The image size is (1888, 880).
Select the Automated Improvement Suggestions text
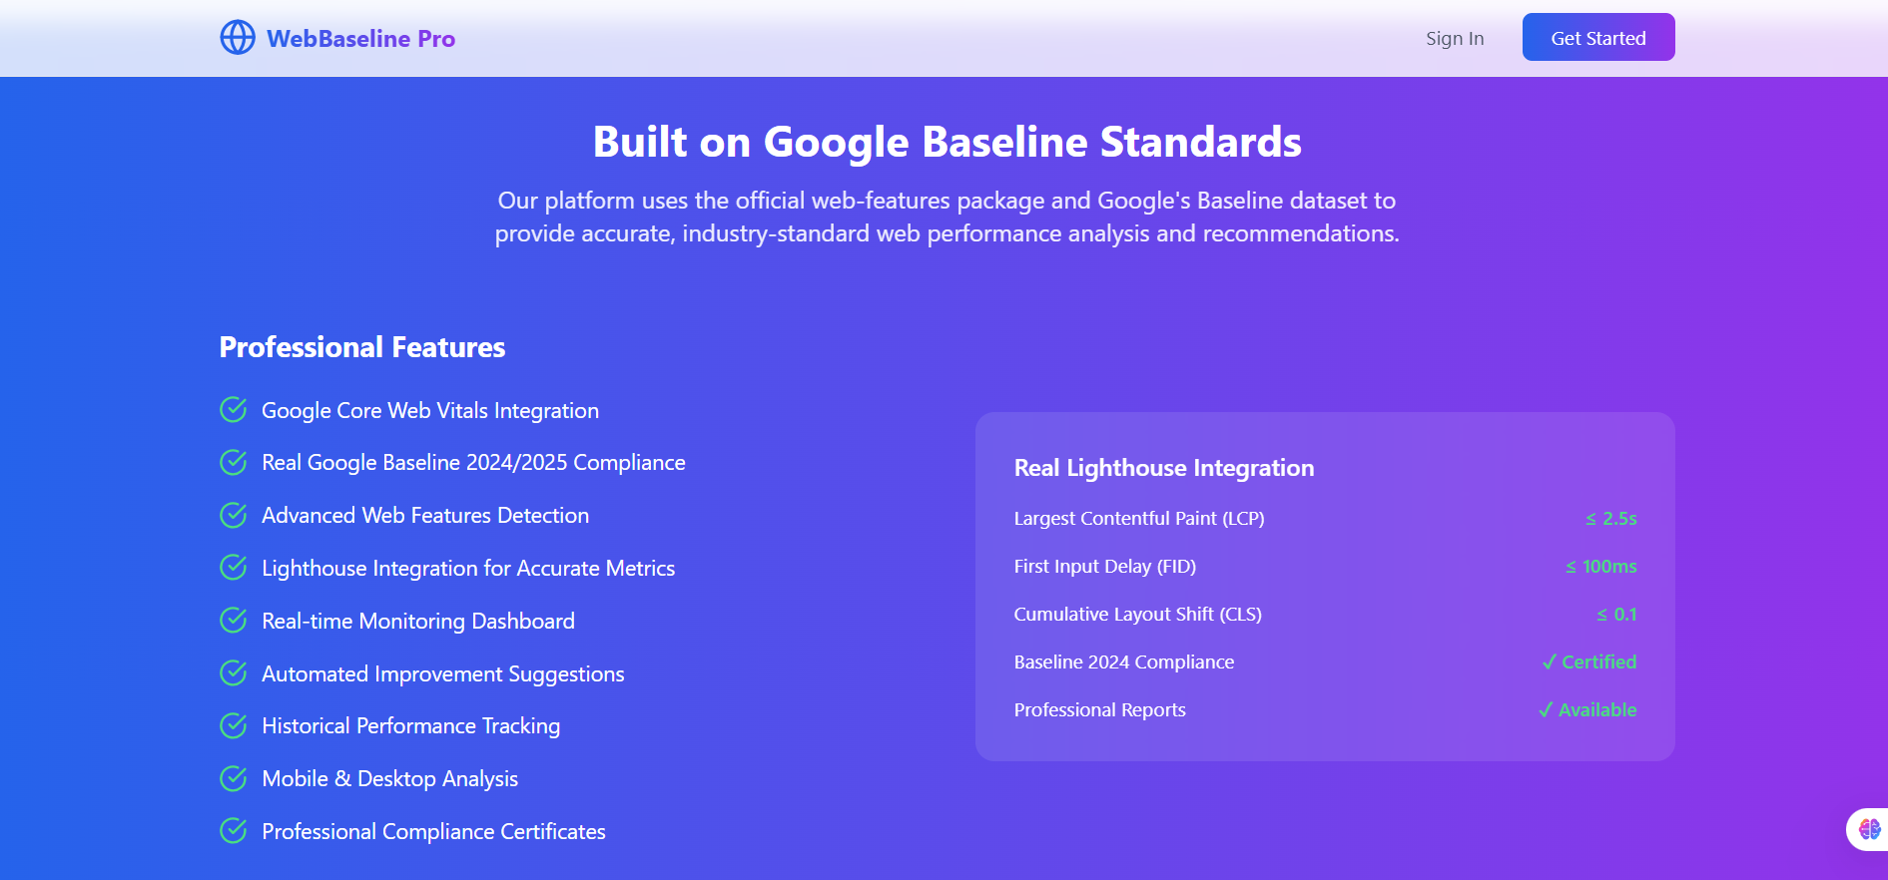point(443,674)
